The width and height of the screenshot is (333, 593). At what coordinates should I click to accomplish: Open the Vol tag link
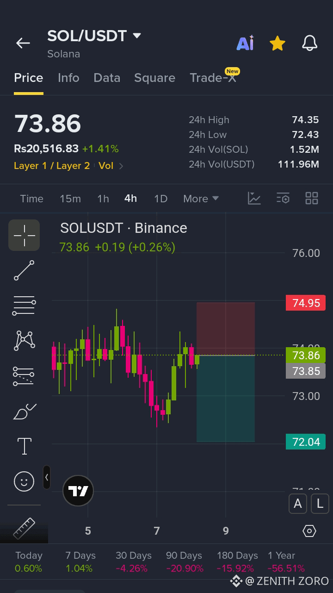point(106,166)
